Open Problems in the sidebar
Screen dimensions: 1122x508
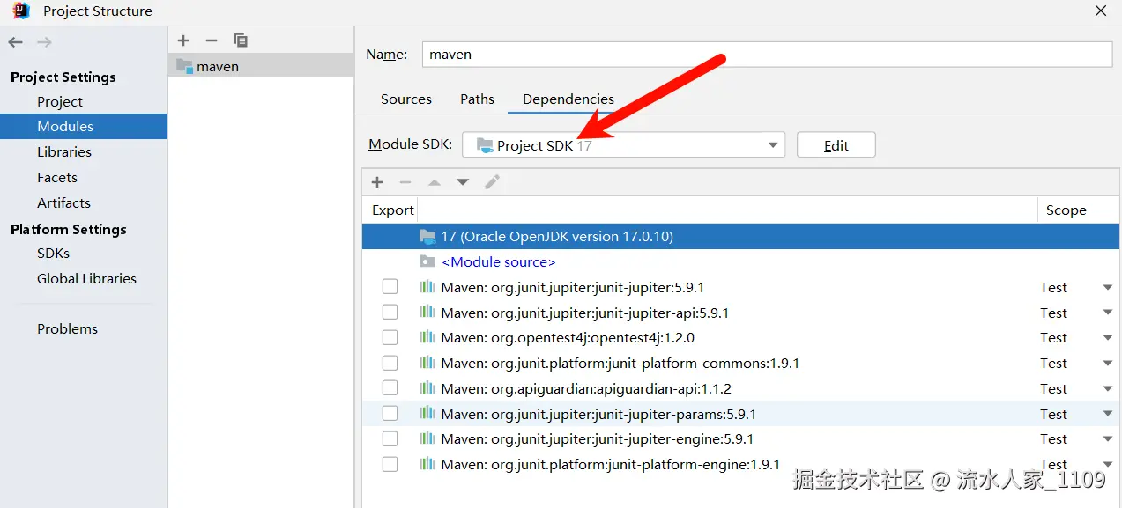coord(67,328)
